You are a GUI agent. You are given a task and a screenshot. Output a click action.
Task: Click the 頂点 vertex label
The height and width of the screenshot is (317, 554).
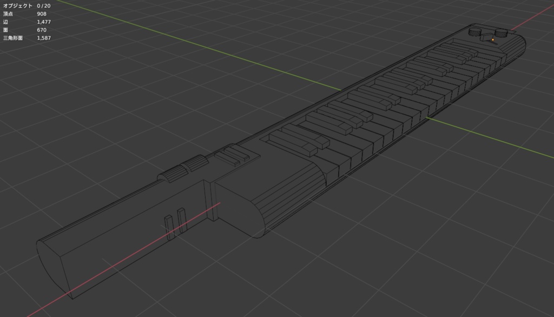[8, 14]
